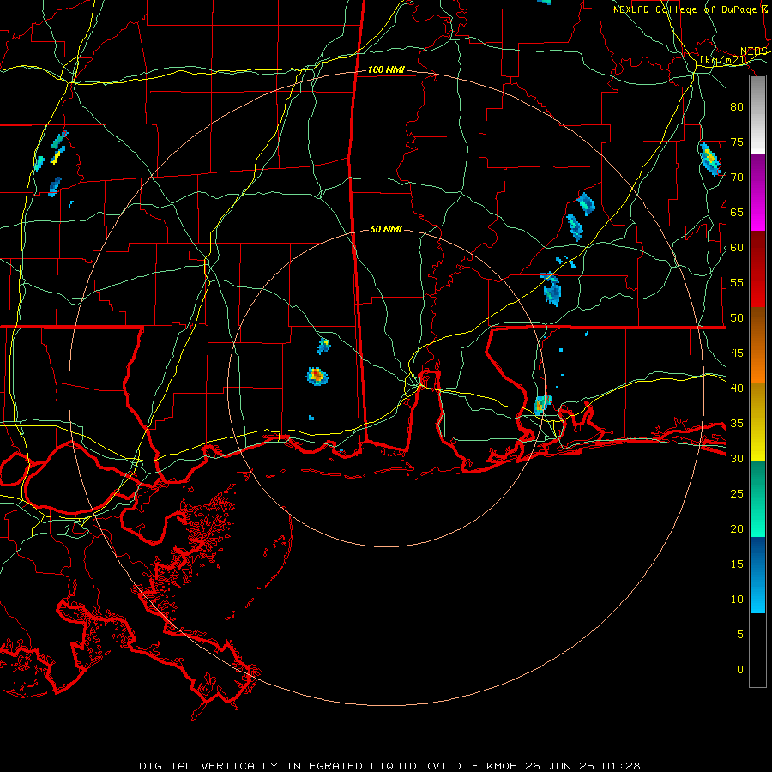Click the green segment of the VIL color bar

point(757,498)
